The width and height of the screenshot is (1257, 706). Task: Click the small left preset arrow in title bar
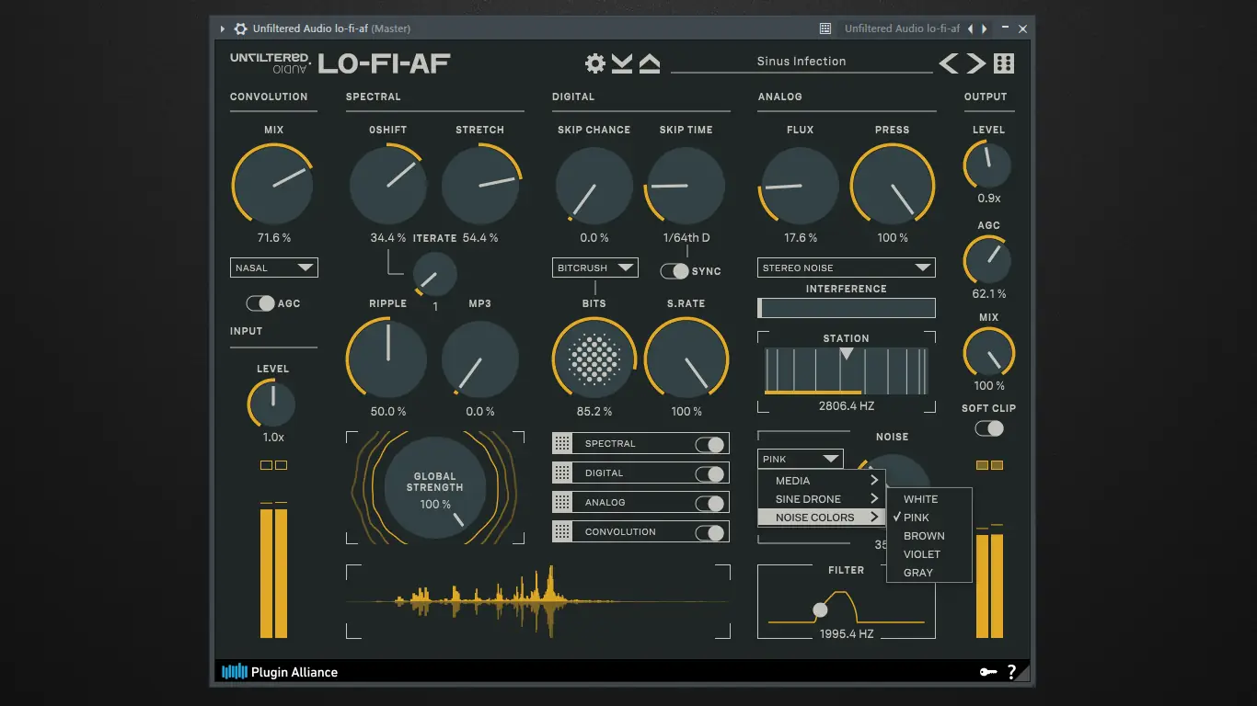coord(970,28)
